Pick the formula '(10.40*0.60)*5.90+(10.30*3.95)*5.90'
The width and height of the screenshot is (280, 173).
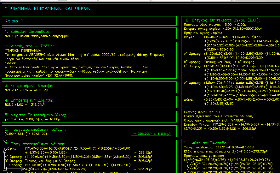tap(234, 37)
